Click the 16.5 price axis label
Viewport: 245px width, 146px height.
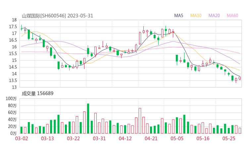pyautogui.click(x=13, y=40)
